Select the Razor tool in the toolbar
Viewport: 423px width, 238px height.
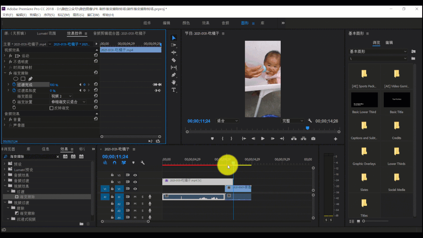(174, 60)
